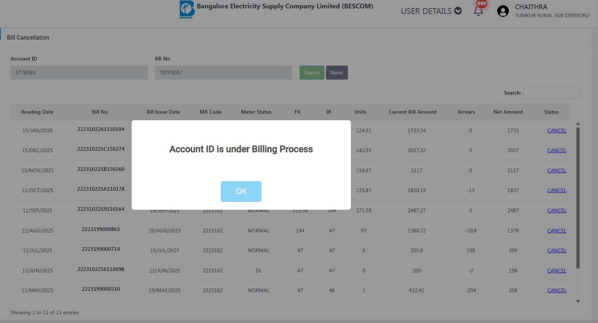Sort by MR Code column header
The image size is (598, 323).
[x=210, y=112]
